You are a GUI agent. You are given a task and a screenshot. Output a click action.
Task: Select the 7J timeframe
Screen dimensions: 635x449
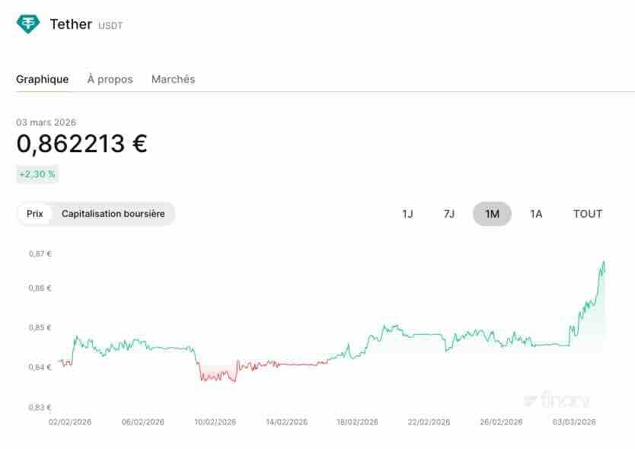point(449,214)
